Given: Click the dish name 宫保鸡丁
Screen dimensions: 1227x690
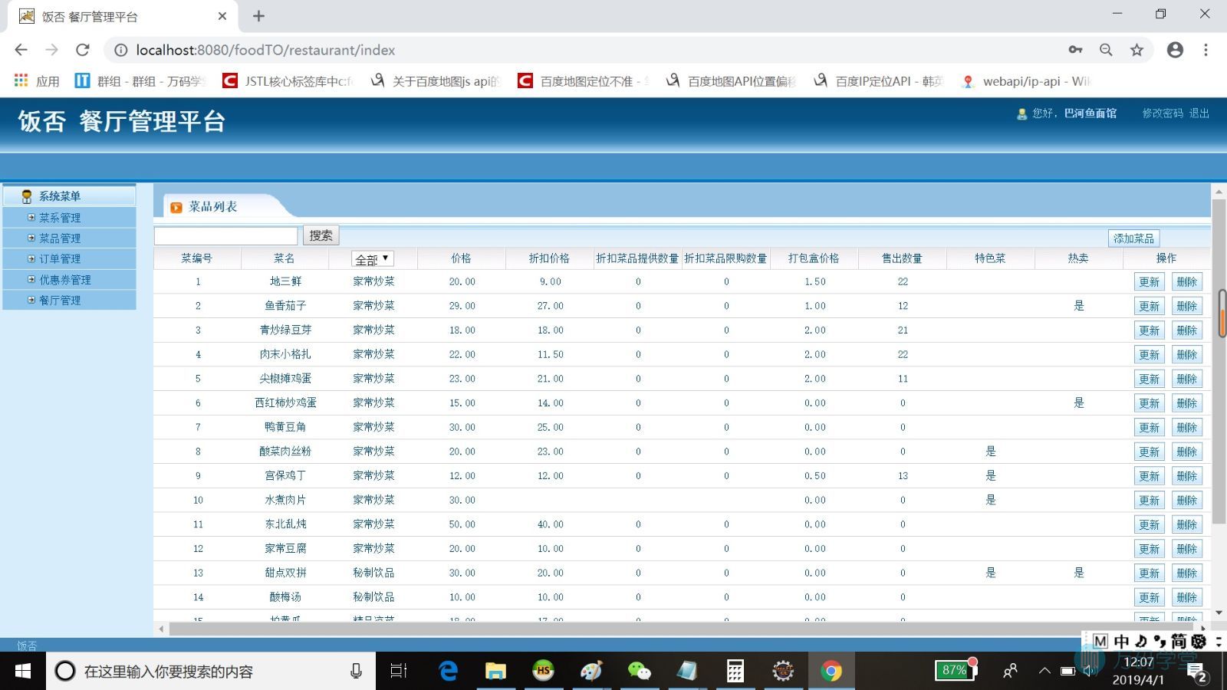Looking at the screenshot, I should pyautogui.click(x=285, y=475).
